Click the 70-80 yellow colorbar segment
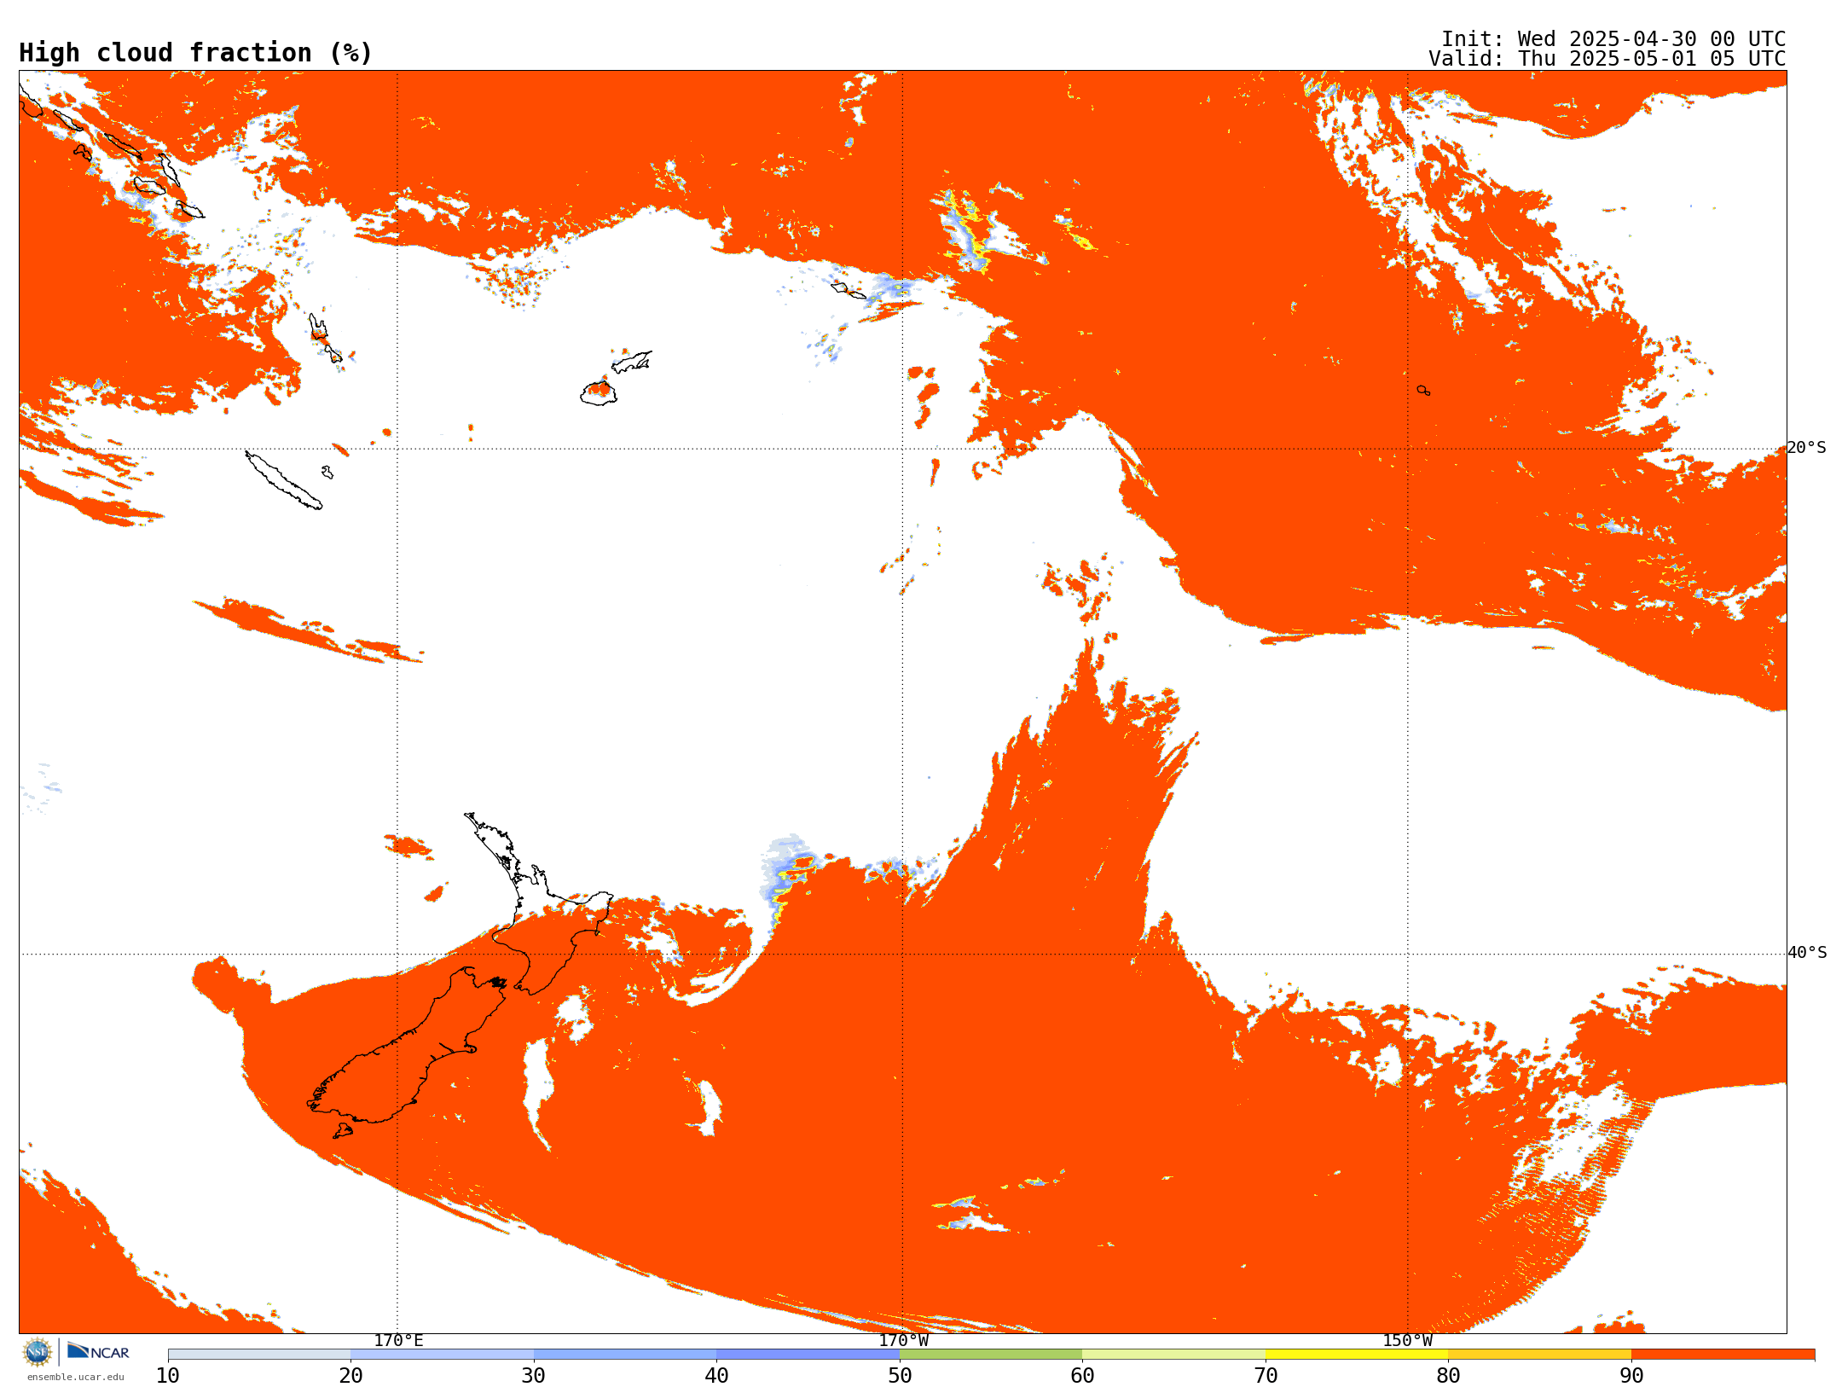 click(1357, 1355)
